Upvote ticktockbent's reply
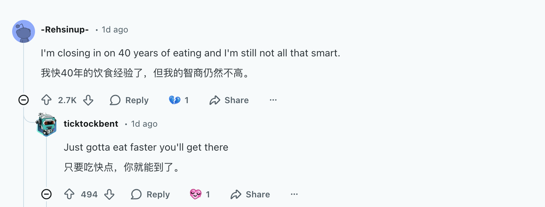545x207 pixels. click(69, 195)
